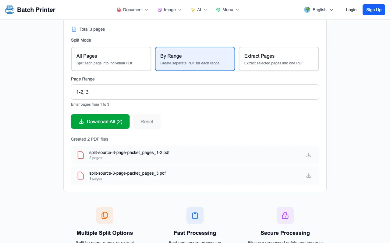Select the By Range split mode
390x243 pixels.
tap(195, 59)
